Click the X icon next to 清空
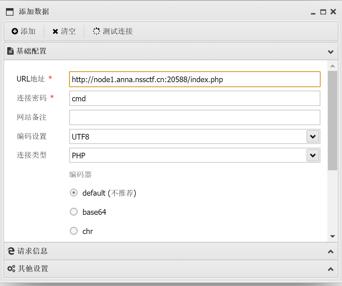 56,32
